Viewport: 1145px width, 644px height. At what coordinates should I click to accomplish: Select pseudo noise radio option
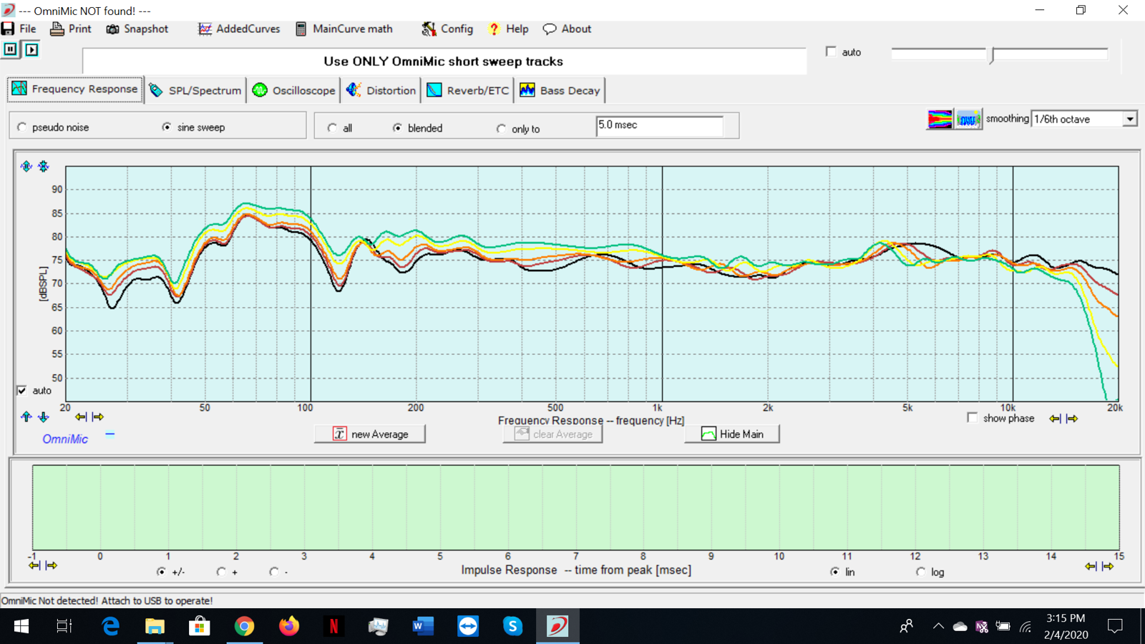(x=22, y=127)
